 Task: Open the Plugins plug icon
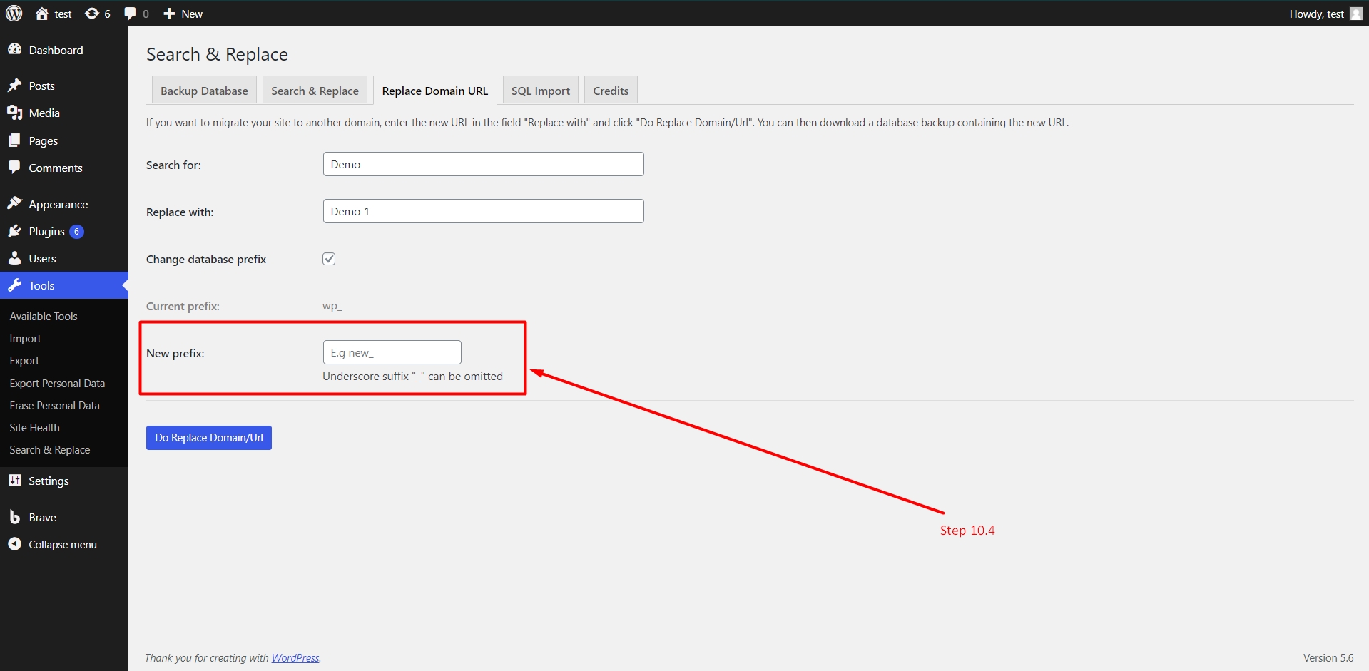(14, 231)
